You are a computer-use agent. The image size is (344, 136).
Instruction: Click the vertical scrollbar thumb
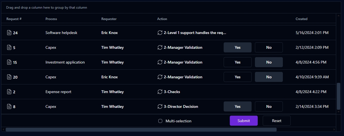click(x=339, y=96)
